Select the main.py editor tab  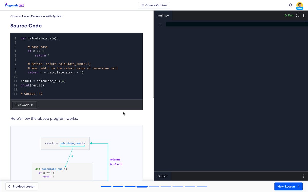tap(163, 15)
